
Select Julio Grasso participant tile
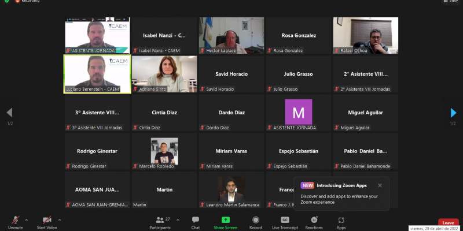point(299,74)
